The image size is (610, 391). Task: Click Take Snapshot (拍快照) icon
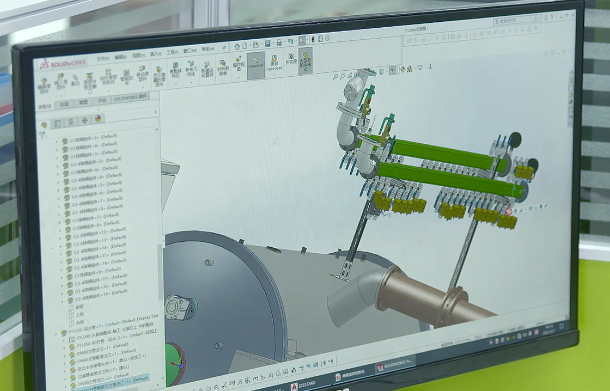click(x=291, y=58)
